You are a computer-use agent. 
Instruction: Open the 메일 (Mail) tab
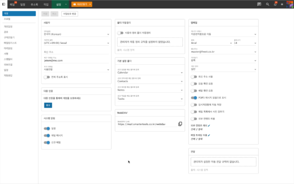pyautogui.click(x=12, y=4)
